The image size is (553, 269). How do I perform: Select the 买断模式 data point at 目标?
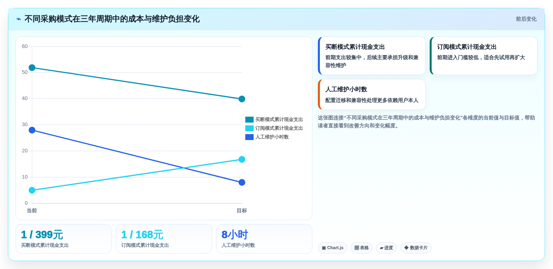click(x=242, y=99)
